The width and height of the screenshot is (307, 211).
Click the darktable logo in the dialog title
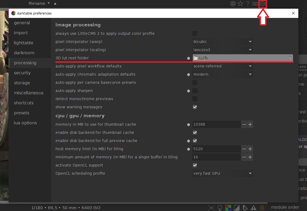tap(13, 13)
